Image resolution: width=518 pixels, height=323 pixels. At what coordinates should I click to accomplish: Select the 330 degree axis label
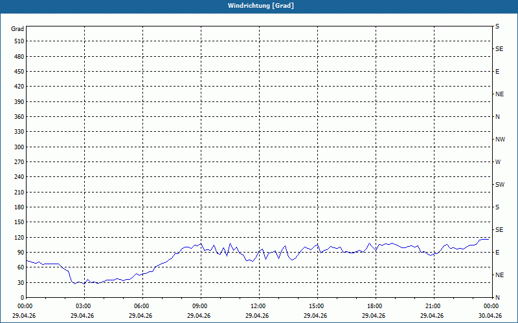[x=19, y=132]
